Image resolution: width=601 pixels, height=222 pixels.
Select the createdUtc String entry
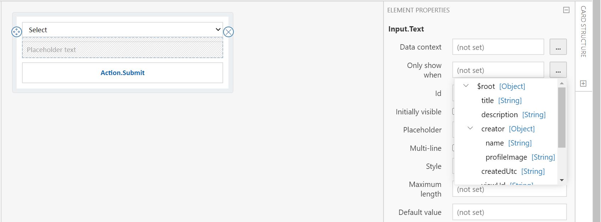click(x=499, y=171)
